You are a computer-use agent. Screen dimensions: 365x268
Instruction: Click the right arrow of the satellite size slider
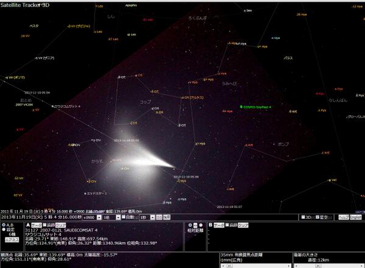(362, 266)
